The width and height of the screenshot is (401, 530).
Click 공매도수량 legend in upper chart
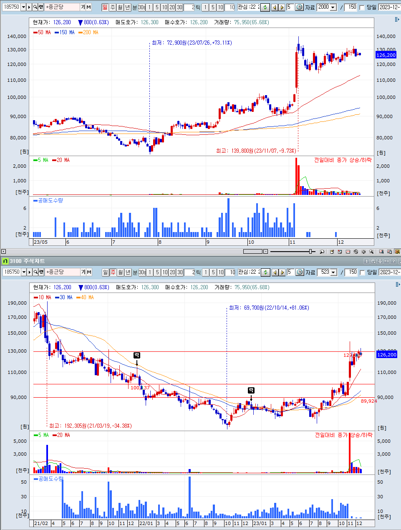48,200
